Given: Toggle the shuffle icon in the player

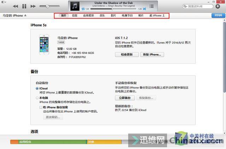Looking at the screenshot, I should click(144, 9).
